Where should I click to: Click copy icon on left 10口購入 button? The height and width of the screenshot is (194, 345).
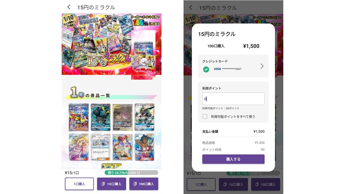point(103,184)
